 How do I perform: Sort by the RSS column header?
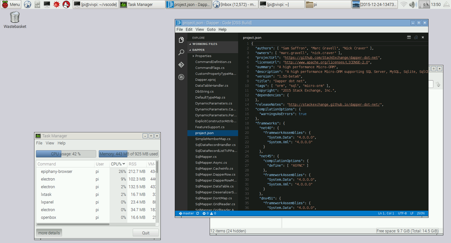pos(136,164)
